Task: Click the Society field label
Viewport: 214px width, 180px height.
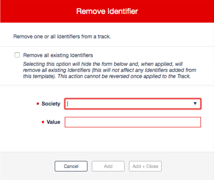Action: (x=51, y=104)
